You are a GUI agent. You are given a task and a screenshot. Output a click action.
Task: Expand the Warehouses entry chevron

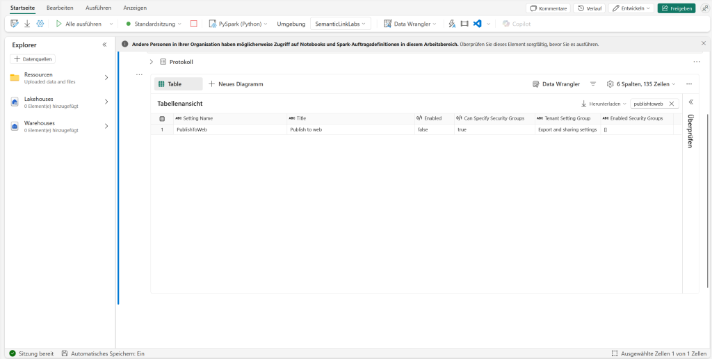click(x=106, y=126)
